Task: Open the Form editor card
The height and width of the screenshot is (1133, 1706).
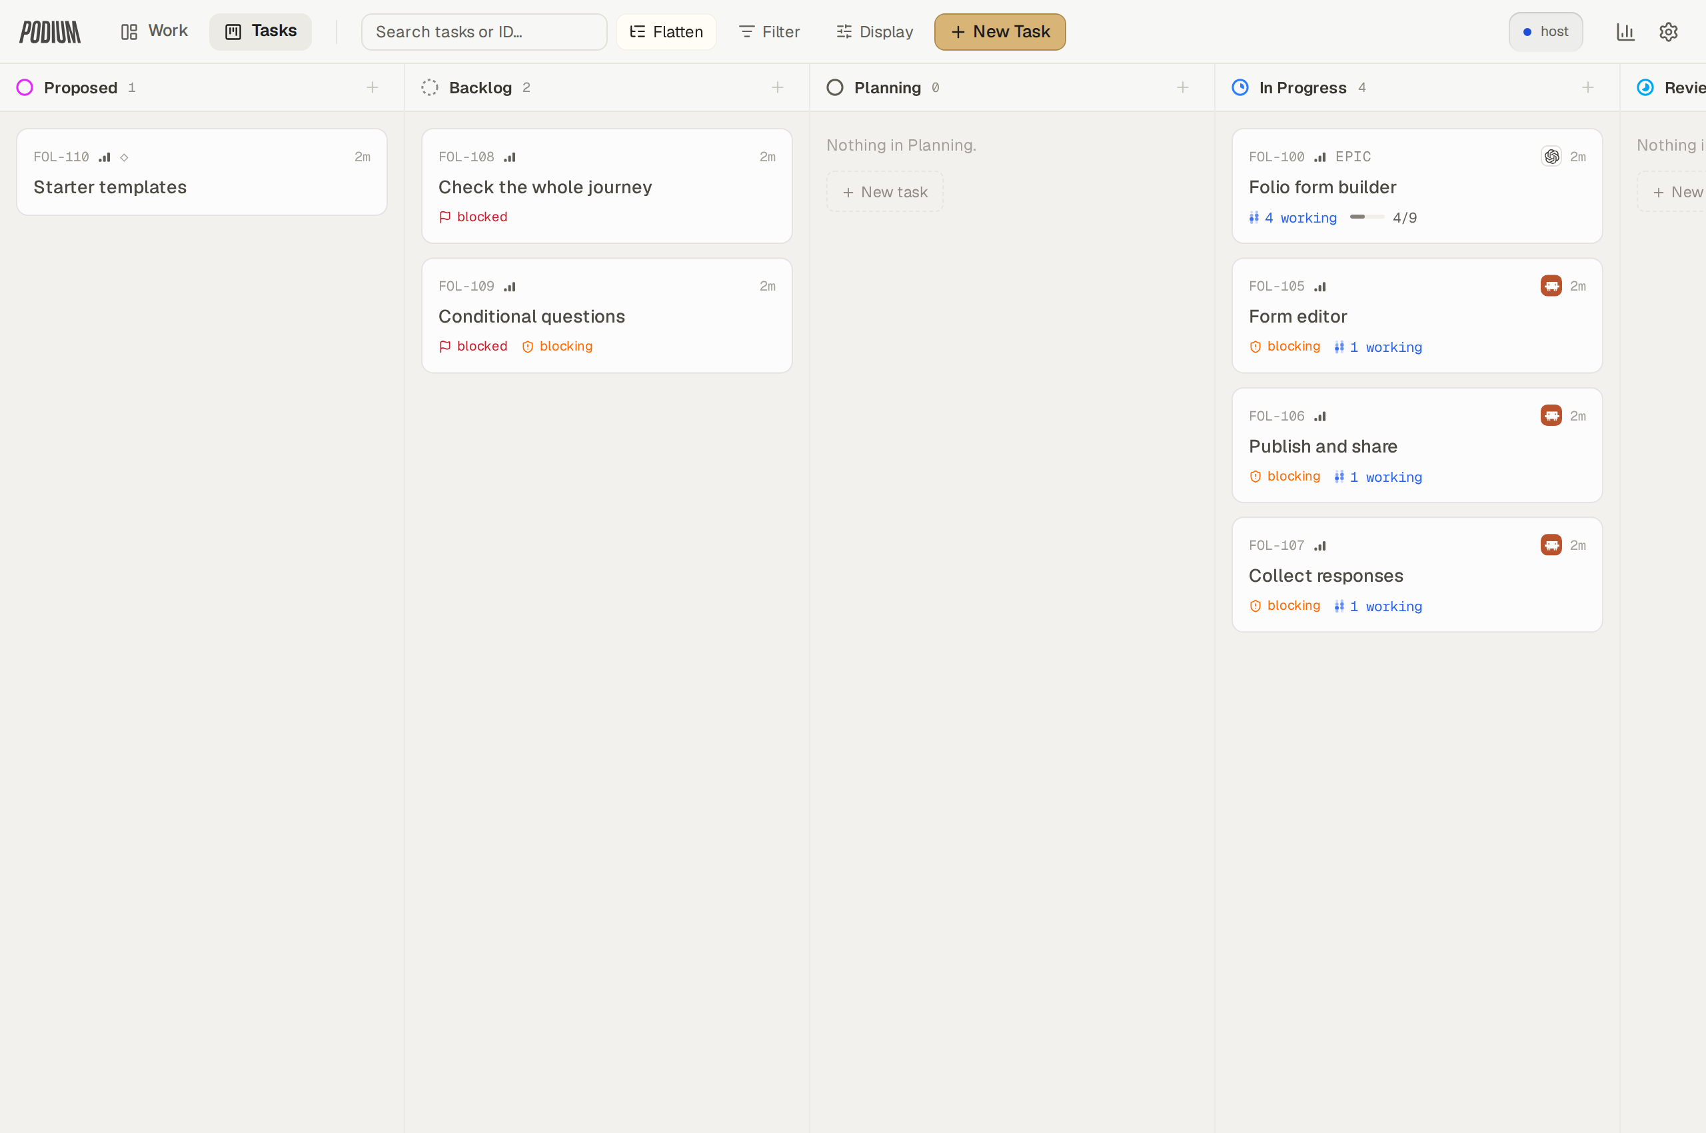Action: pos(1417,315)
